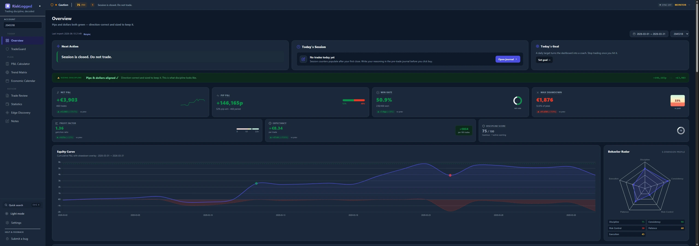This screenshot has width=699, height=246.
Task: Click the Today's Session clock icon
Action: click(298, 47)
